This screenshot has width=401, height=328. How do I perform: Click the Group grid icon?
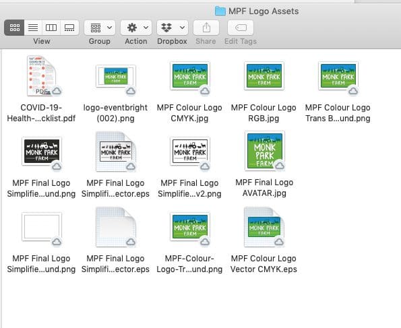96,28
